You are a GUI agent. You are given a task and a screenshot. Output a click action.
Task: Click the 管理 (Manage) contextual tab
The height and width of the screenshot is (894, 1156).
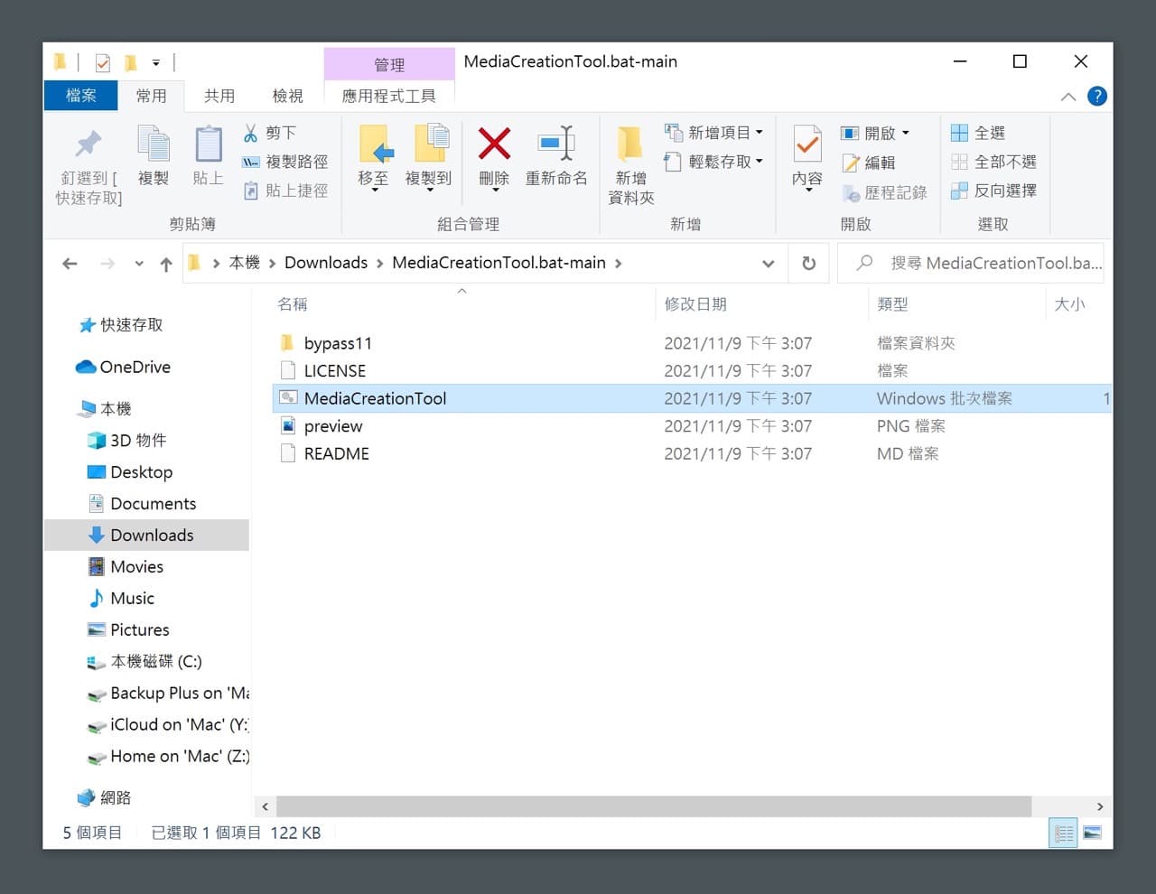click(389, 64)
